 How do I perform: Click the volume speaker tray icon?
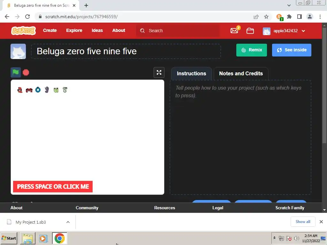[296, 238]
